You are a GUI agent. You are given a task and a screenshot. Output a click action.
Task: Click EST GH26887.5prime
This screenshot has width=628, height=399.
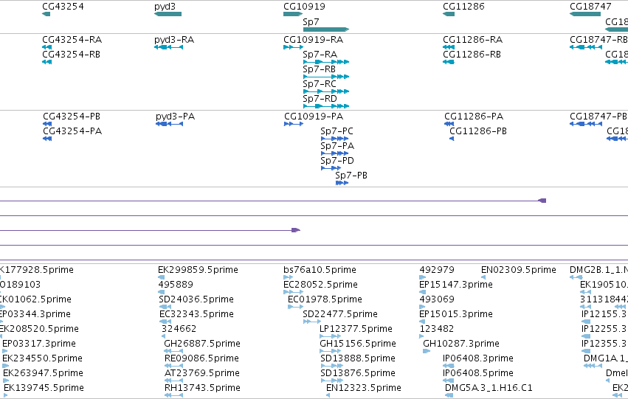click(x=202, y=344)
